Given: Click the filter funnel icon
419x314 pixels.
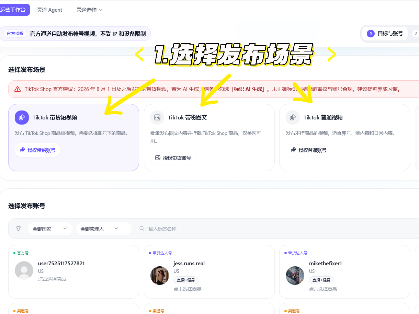Looking at the screenshot, I should tap(19, 229).
